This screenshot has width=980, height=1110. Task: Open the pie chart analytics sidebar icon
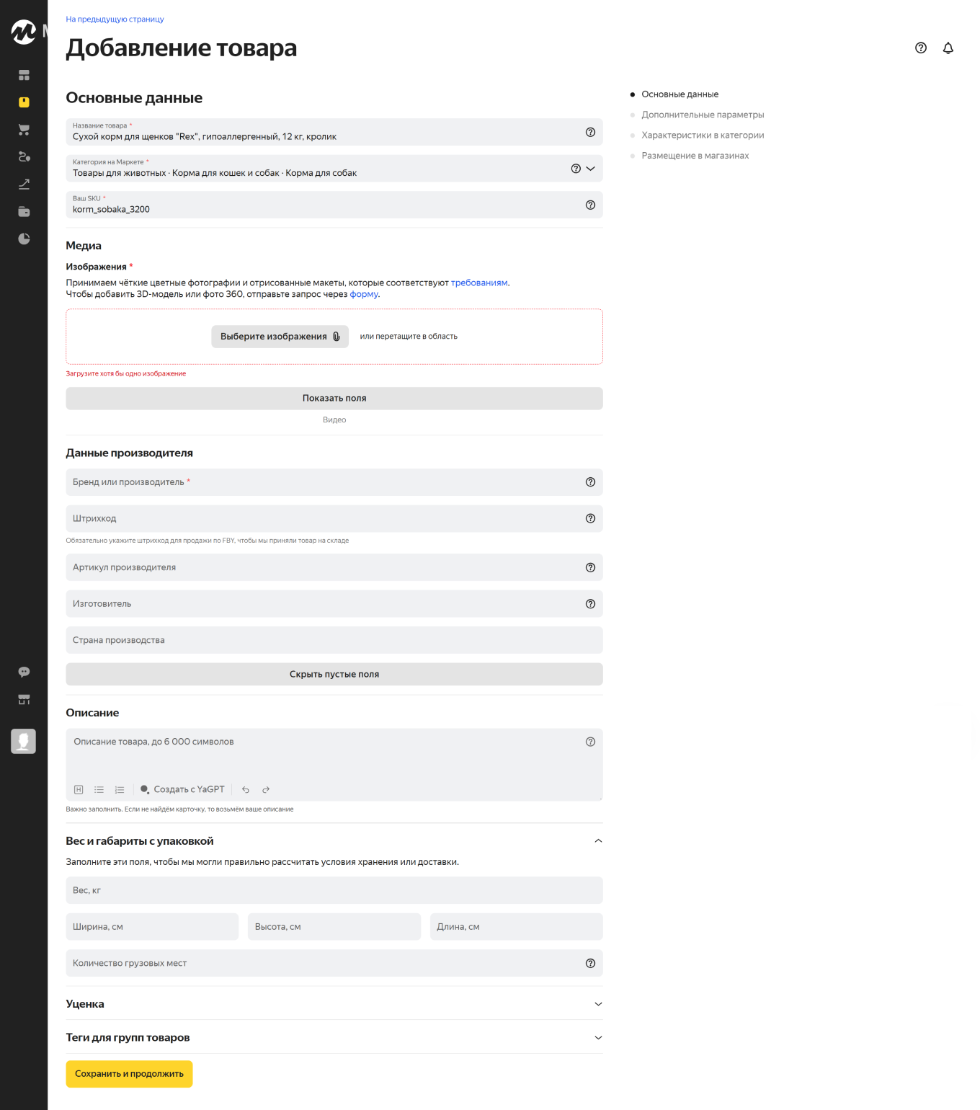[x=24, y=239]
